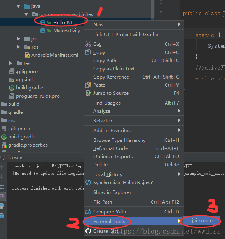Viewport: 225px width, 239px height.
Task: Select the app folder's .gitignore file
Action: (x=27, y=72)
